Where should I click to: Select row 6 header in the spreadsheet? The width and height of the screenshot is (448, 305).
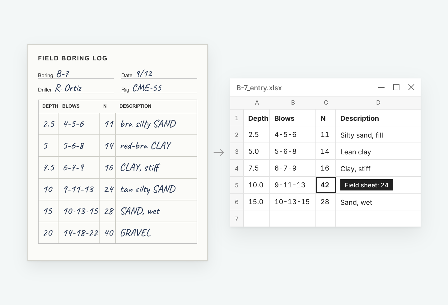coord(237,202)
